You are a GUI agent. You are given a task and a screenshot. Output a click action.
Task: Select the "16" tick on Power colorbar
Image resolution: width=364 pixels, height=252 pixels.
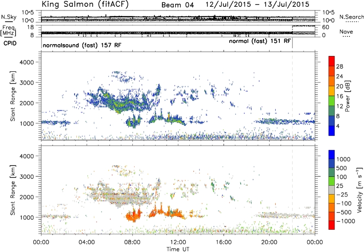tap(339, 96)
